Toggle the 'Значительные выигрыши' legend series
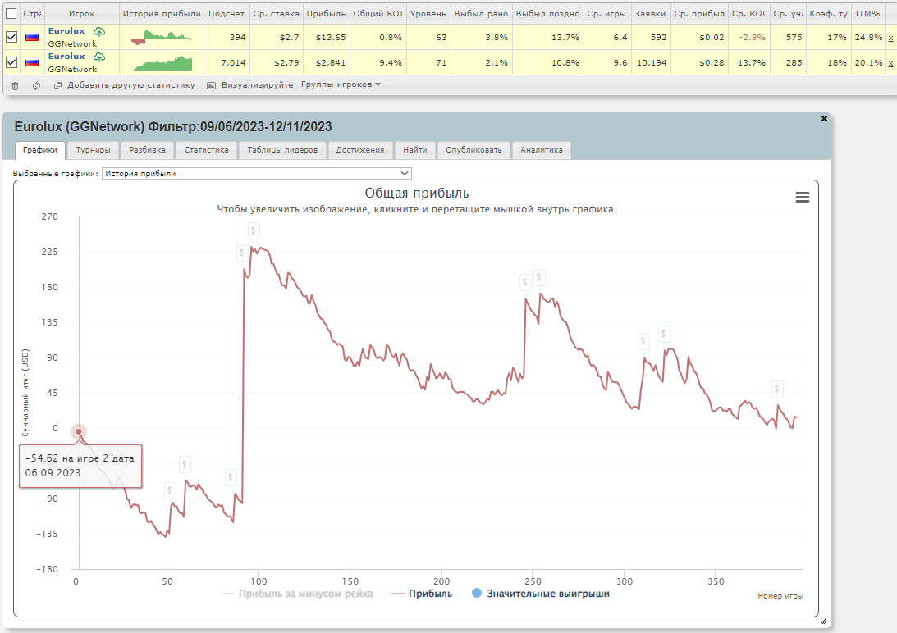Viewport: 897px width, 633px height. [541, 594]
